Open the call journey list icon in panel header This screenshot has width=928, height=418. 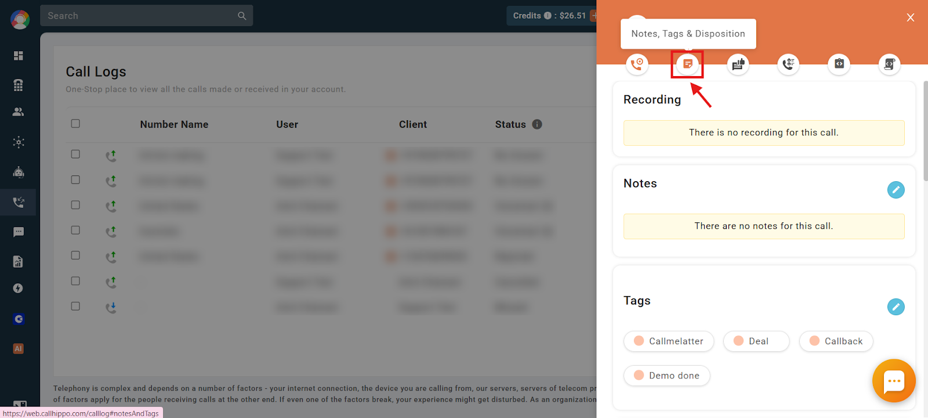point(788,64)
